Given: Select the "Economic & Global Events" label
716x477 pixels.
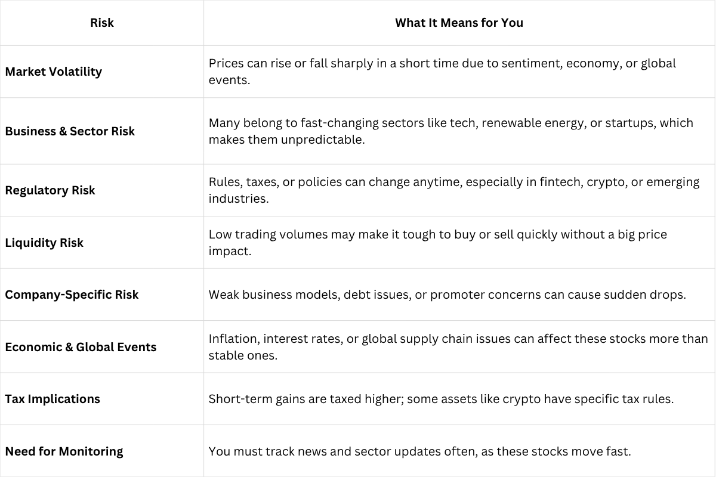Looking at the screenshot, I should click(x=81, y=347).
